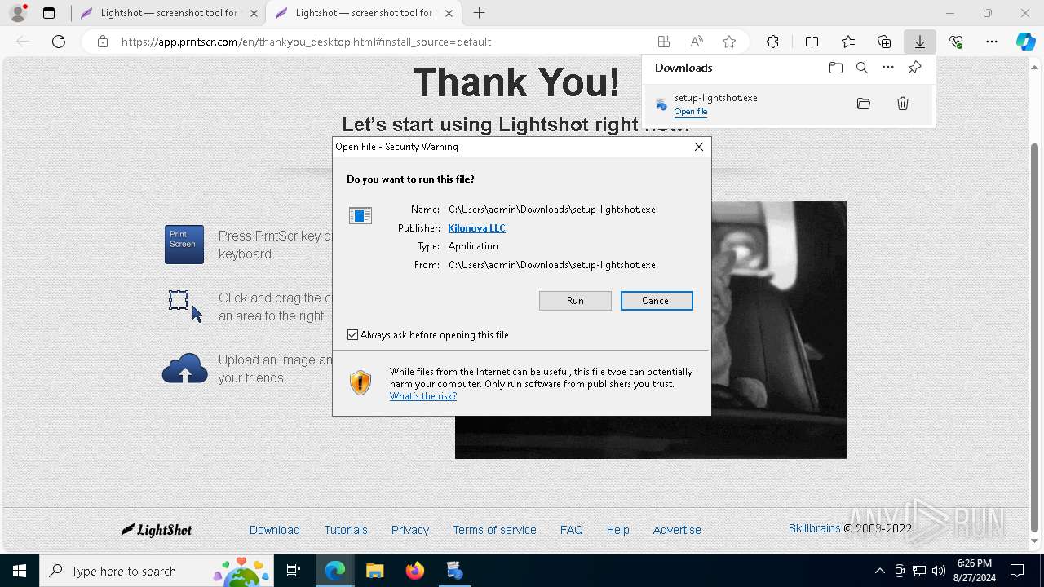The image size is (1044, 587).
Task: Close the Open File Security Warning dialog
Action: click(x=699, y=147)
